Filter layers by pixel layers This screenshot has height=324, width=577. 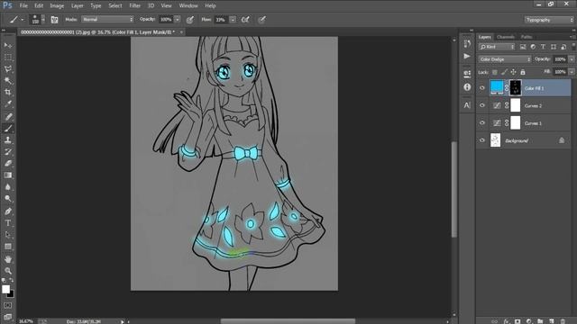(x=523, y=47)
